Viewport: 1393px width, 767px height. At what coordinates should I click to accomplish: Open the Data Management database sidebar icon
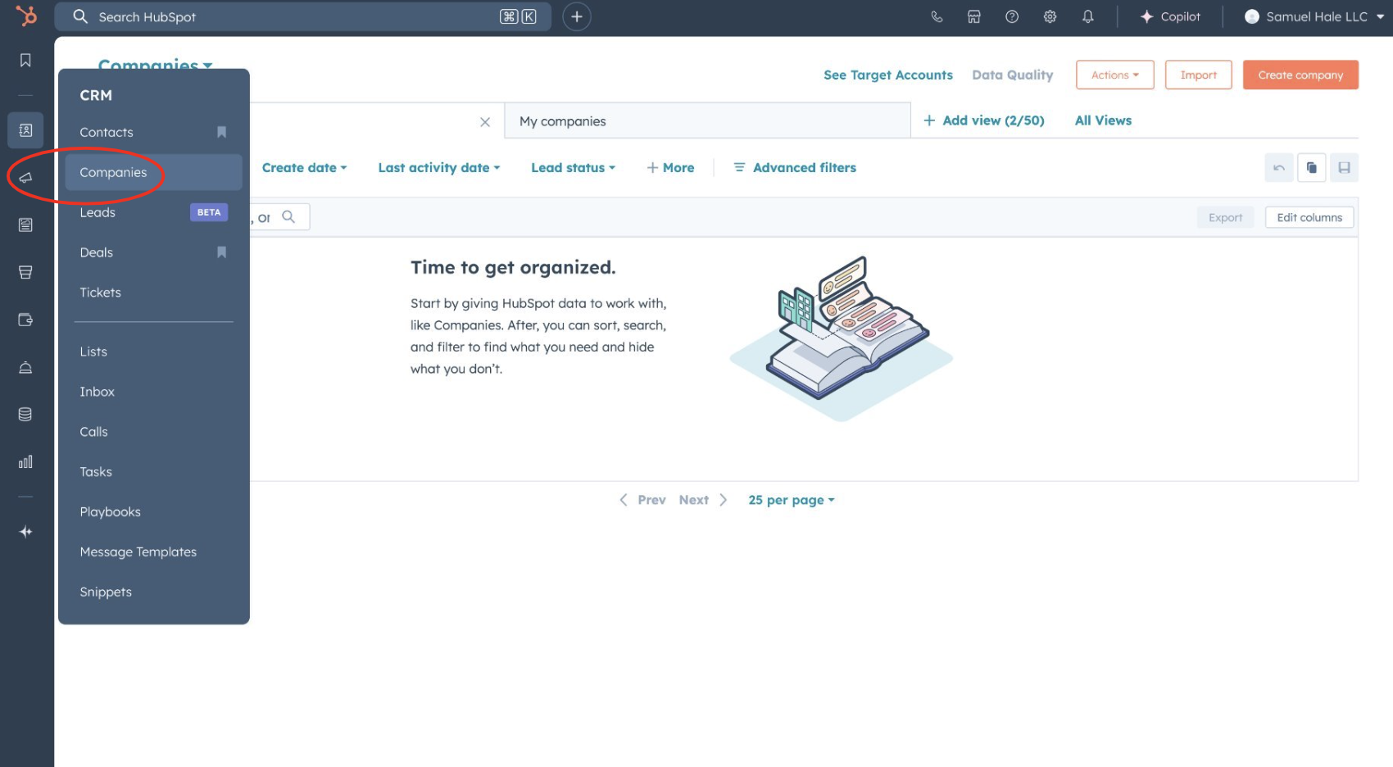(x=25, y=415)
